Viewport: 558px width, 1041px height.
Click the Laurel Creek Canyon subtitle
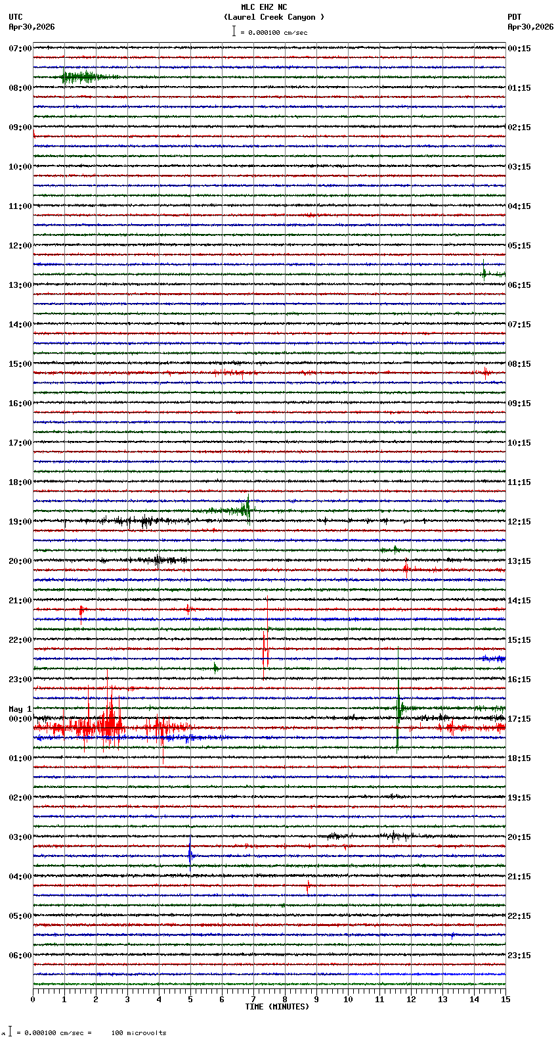274,17
